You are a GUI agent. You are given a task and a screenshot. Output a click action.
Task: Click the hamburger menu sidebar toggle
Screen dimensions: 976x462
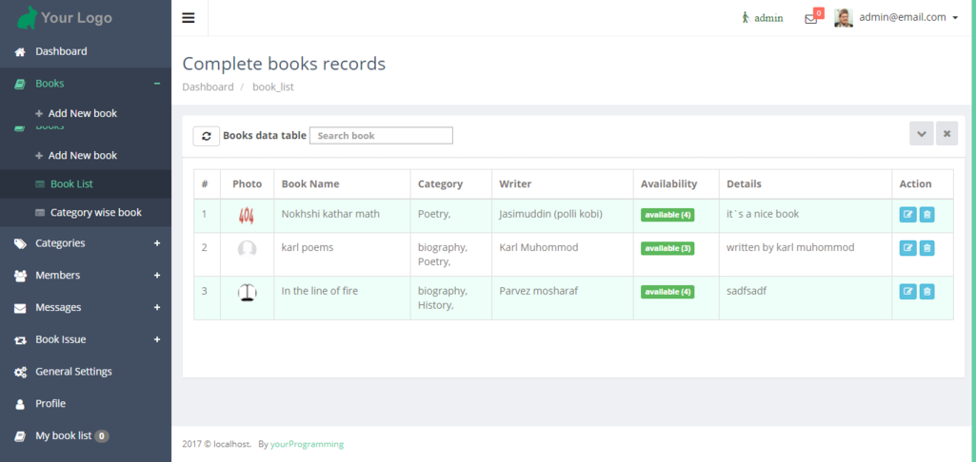coord(189,18)
